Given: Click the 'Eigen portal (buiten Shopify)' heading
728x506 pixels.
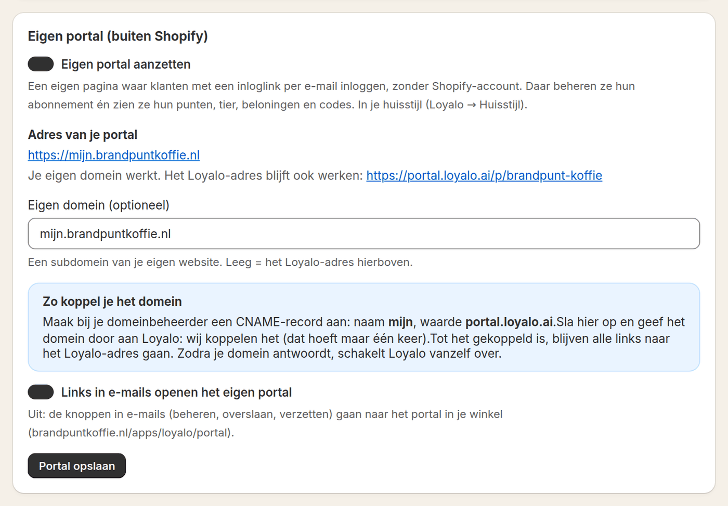Looking at the screenshot, I should tap(118, 36).
